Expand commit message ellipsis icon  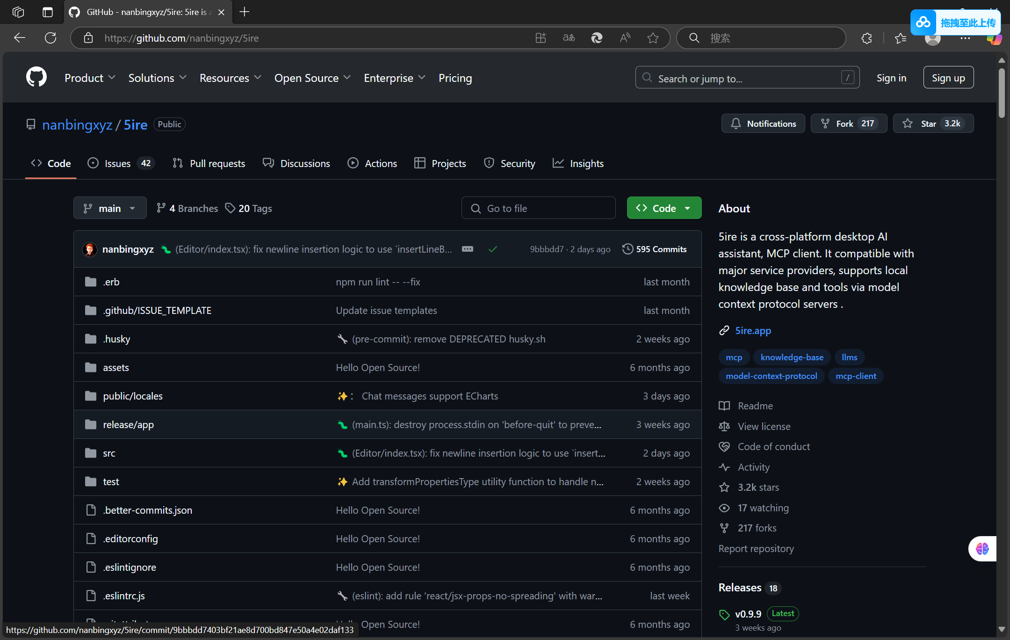(467, 249)
